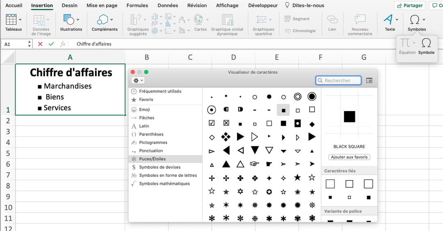
Task: Select the black diamond symbol
Action: pos(312,124)
